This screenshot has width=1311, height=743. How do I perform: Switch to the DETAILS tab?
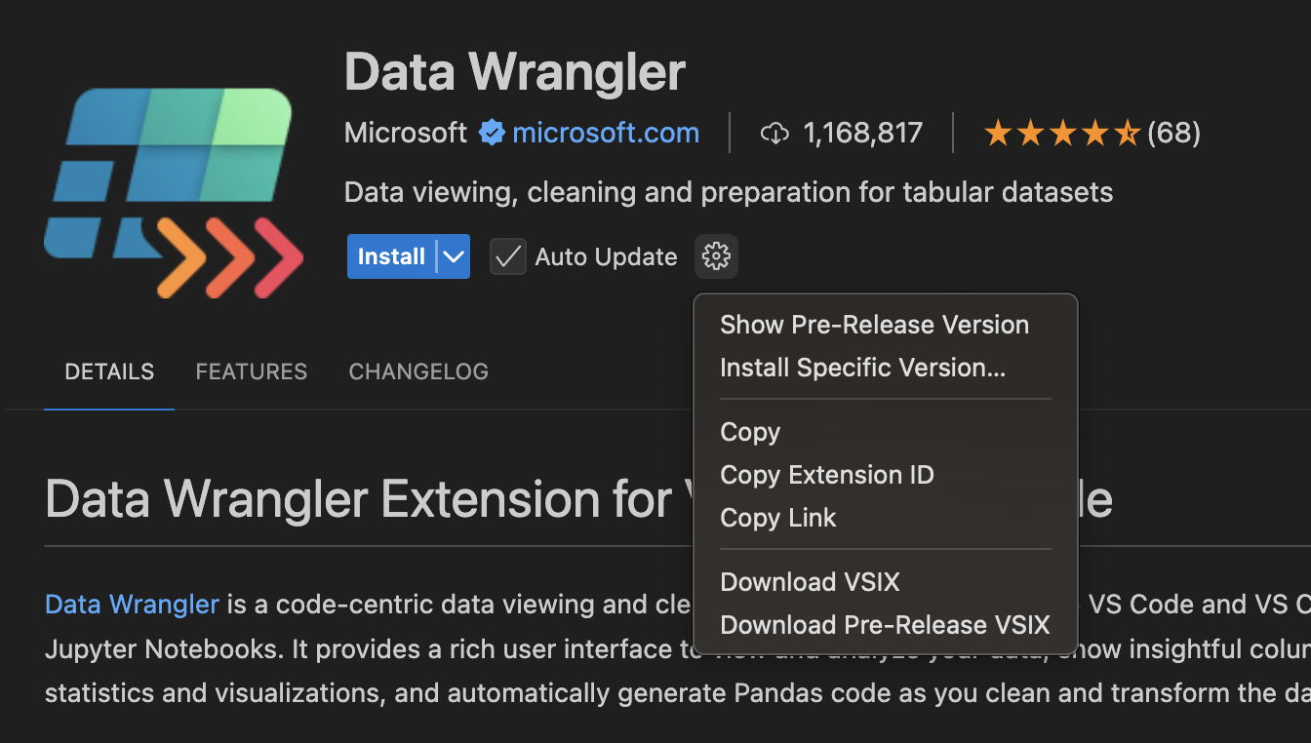coord(109,371)
